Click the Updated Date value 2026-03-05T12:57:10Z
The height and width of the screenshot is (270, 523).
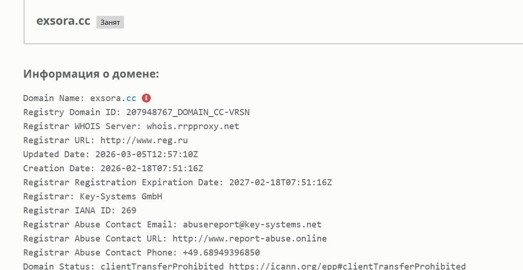pyautogui.click(x=150, y=154)
